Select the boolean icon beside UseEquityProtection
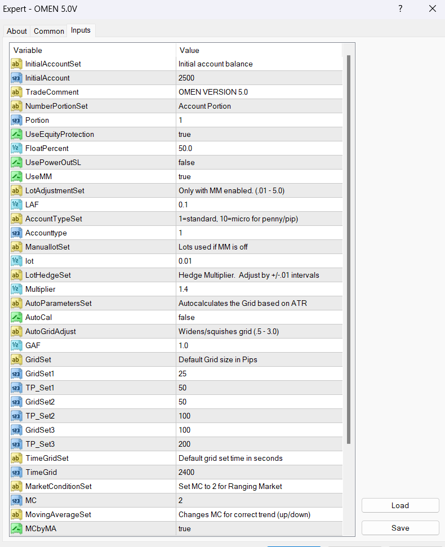 16,134
